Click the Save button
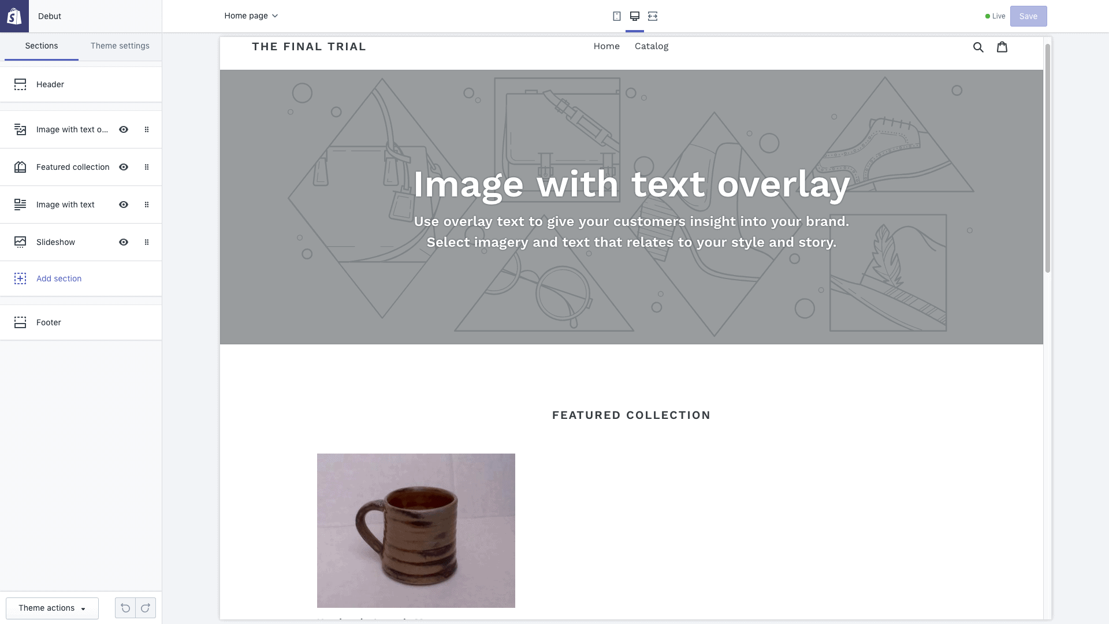Viewport: 1109px width, 624px height. (1028, 16)
